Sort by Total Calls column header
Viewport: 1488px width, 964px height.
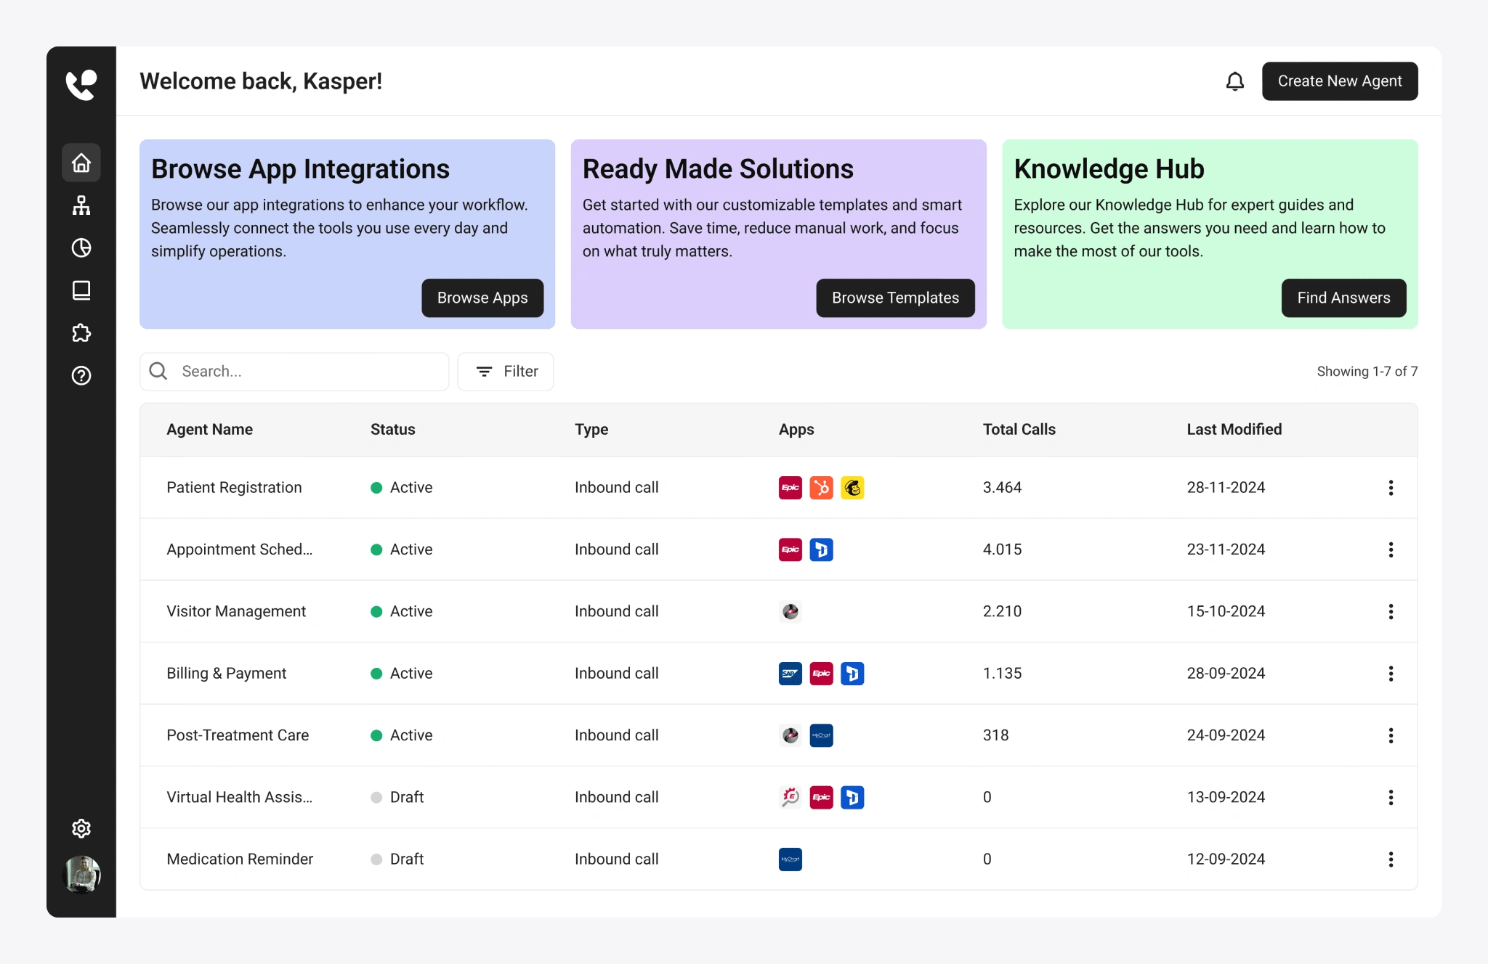[1019, 429]
